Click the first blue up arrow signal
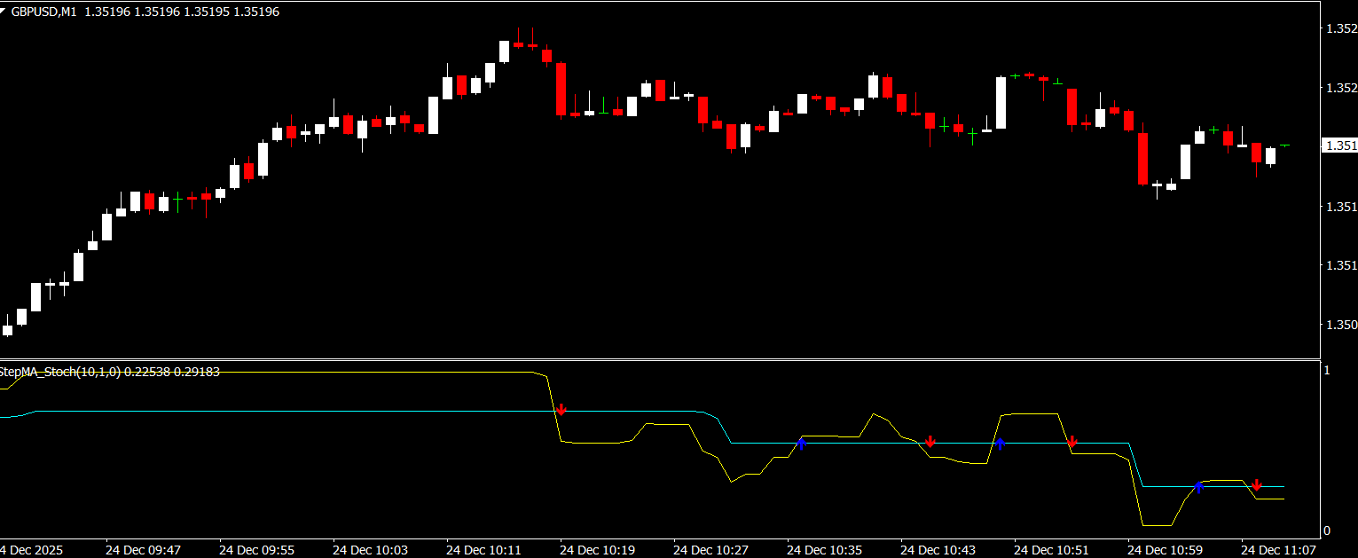The height and width of the screenshot is (558, 1358). (801, 444)
